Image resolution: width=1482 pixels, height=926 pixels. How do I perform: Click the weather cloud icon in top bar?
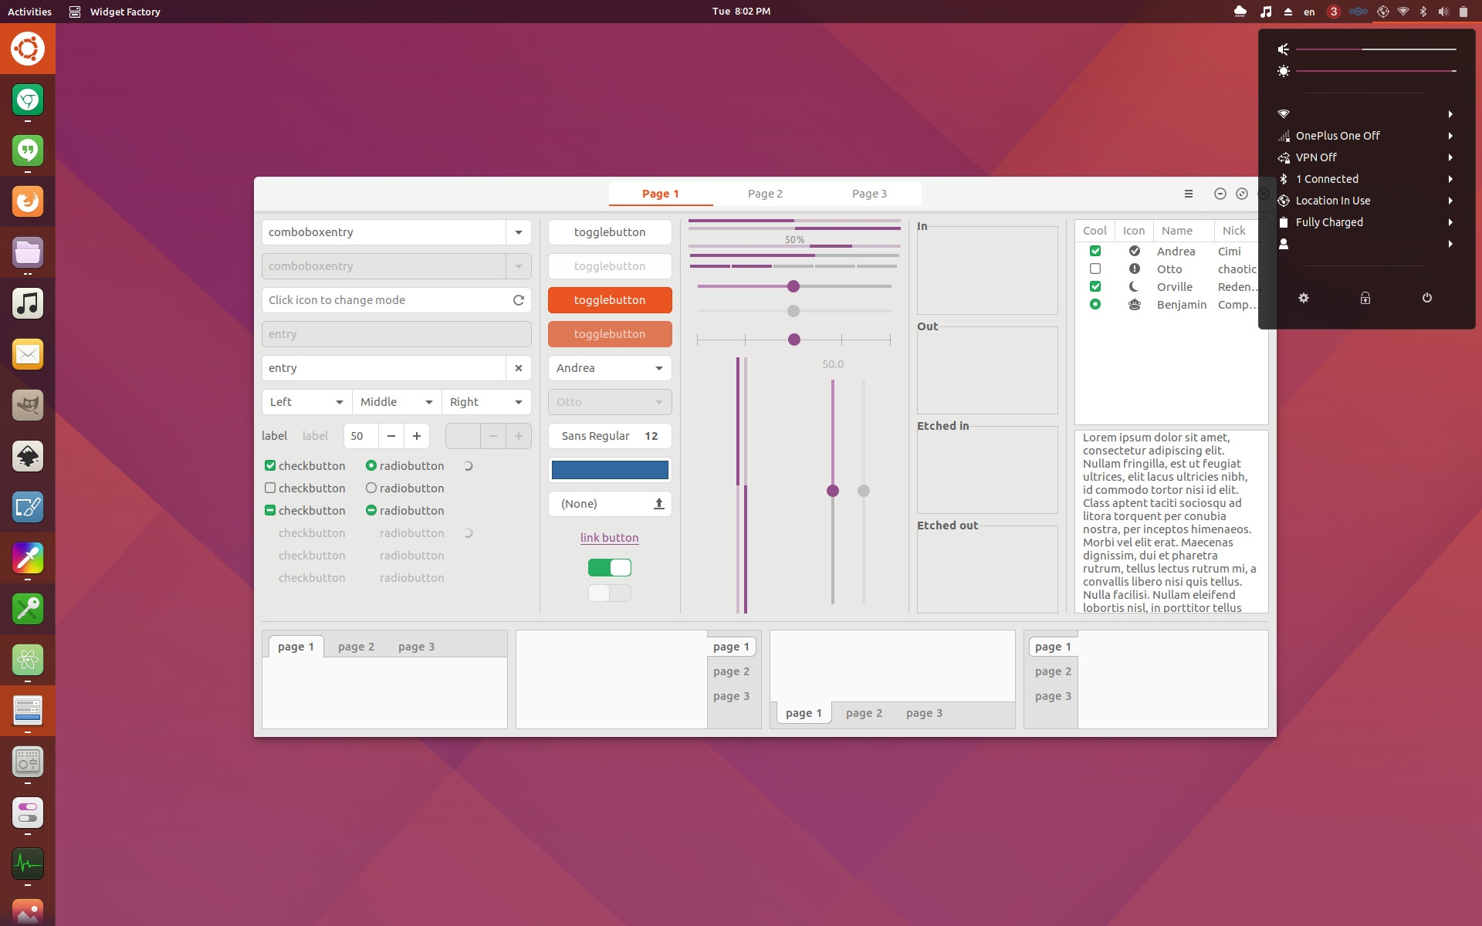[x=1240, y=12]
